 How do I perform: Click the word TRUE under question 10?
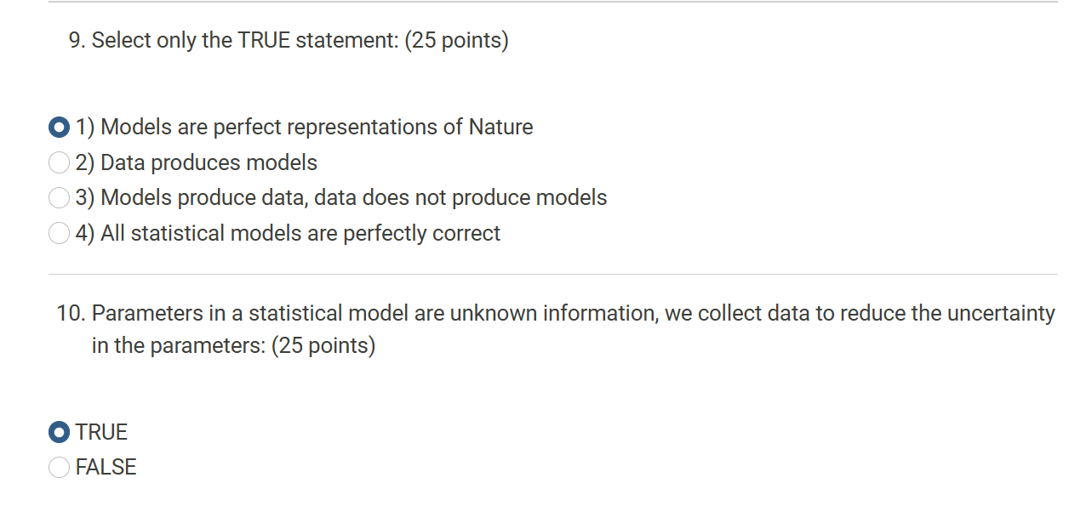click(x=101, y=432)
